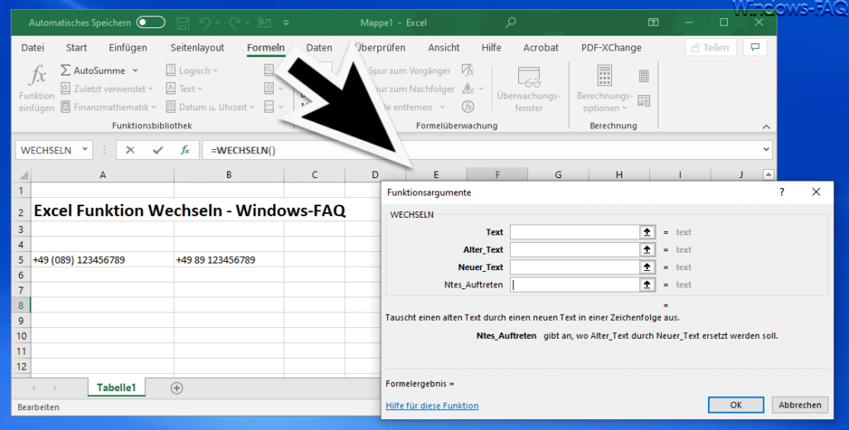This screenshot has height=430, width=849.
Task: Open Finanzmathematik functions dropdown
Action: click(x=109, y=107)
